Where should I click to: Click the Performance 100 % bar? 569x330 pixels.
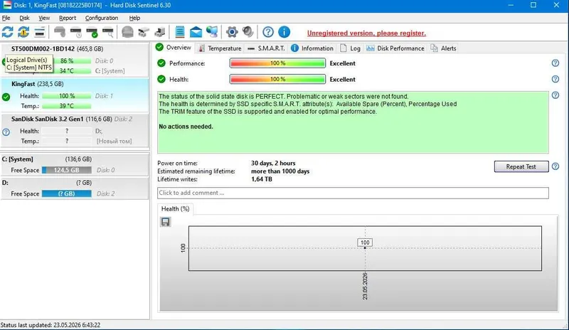coord(277,63)
